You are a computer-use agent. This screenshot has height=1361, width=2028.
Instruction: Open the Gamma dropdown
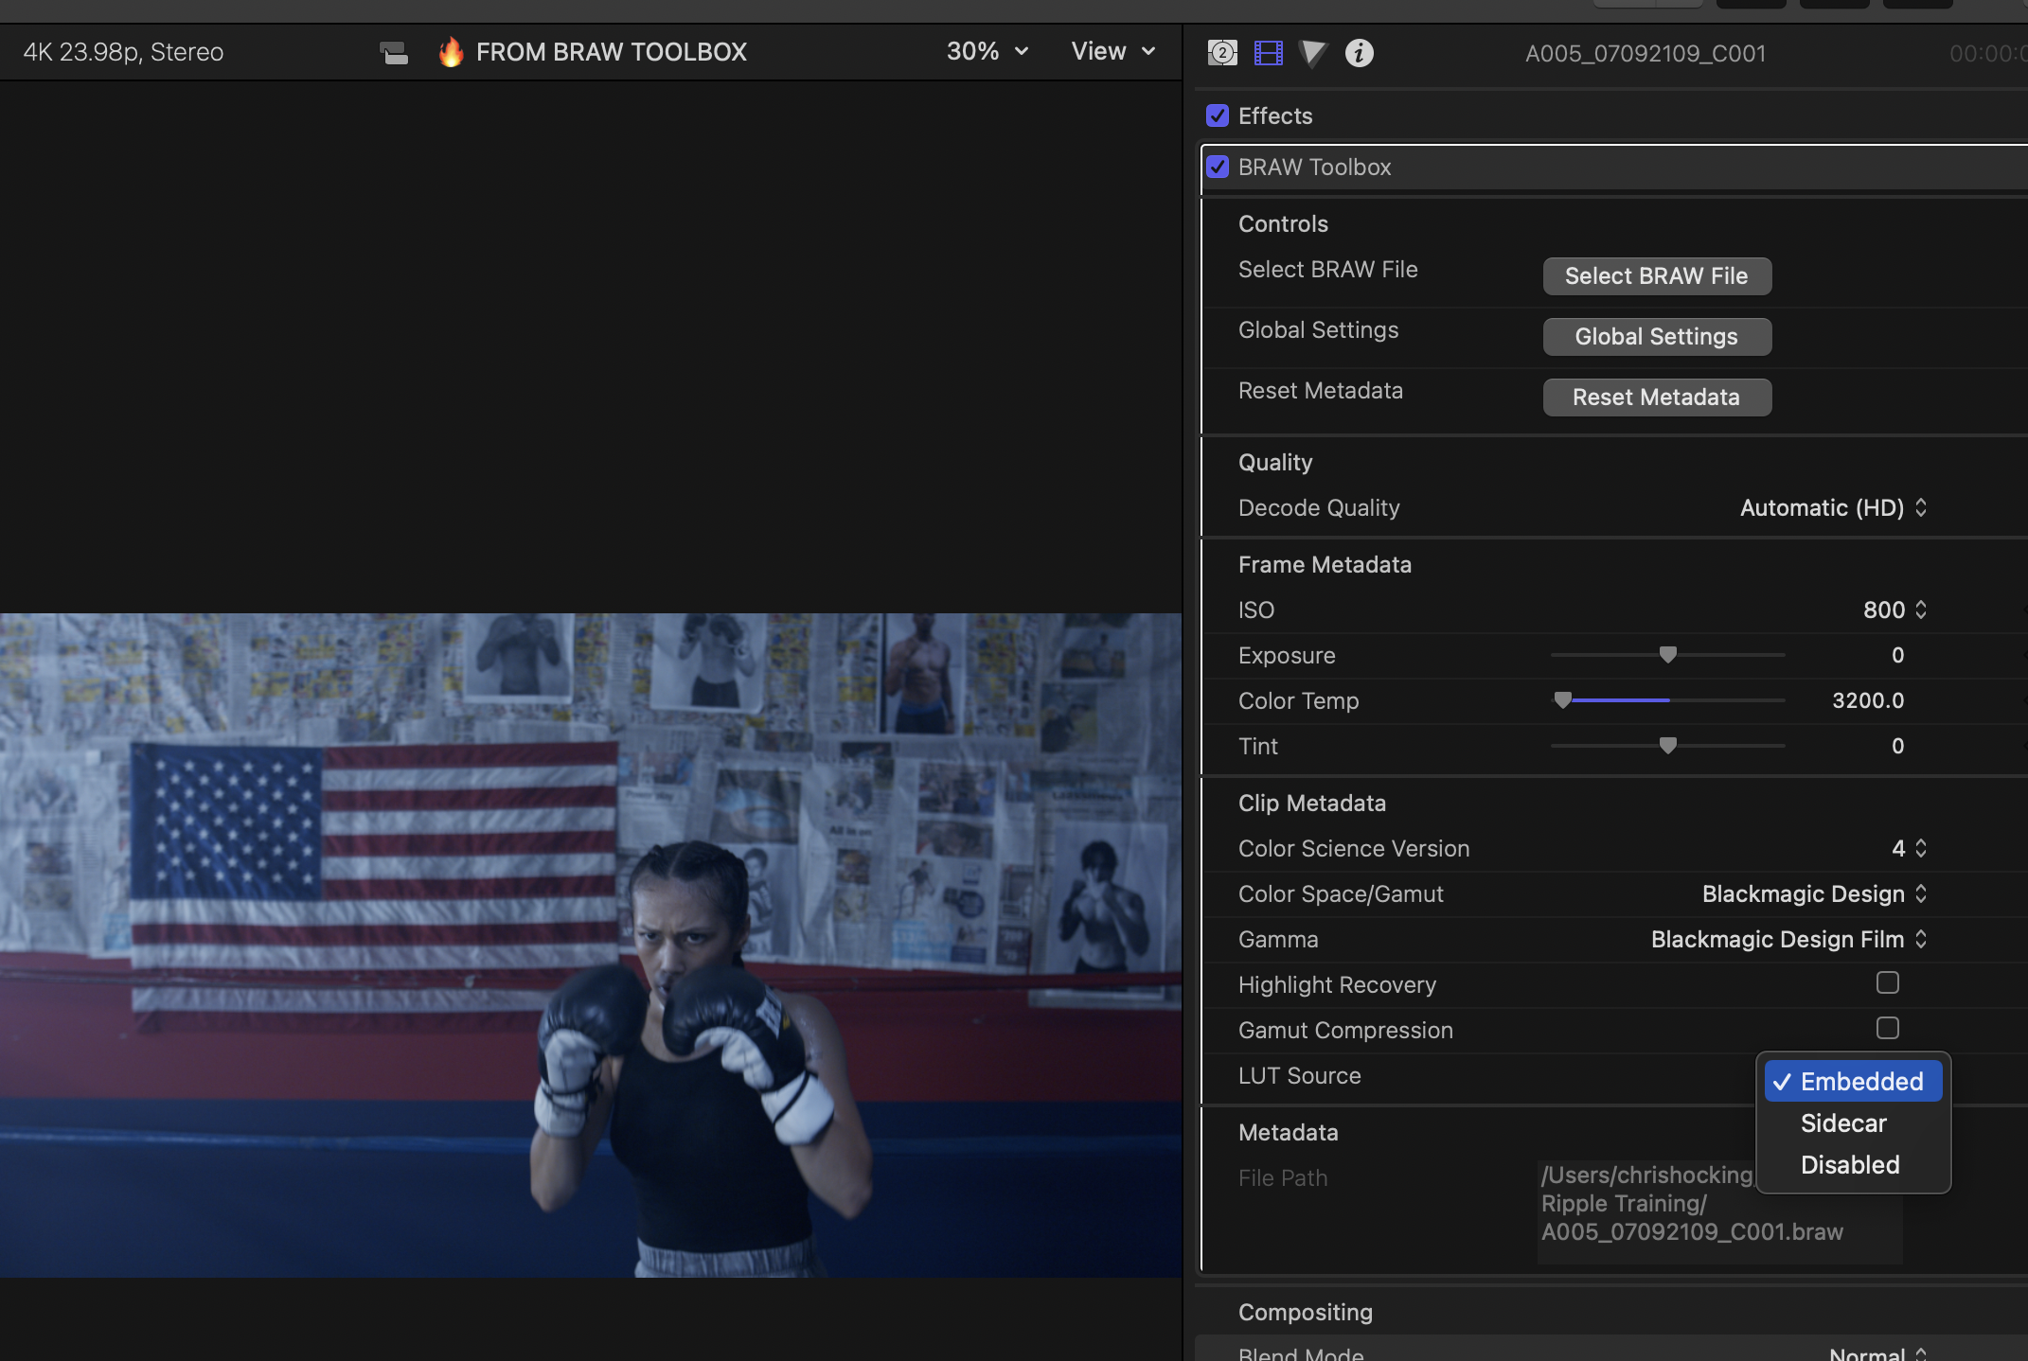(1788, 939)
